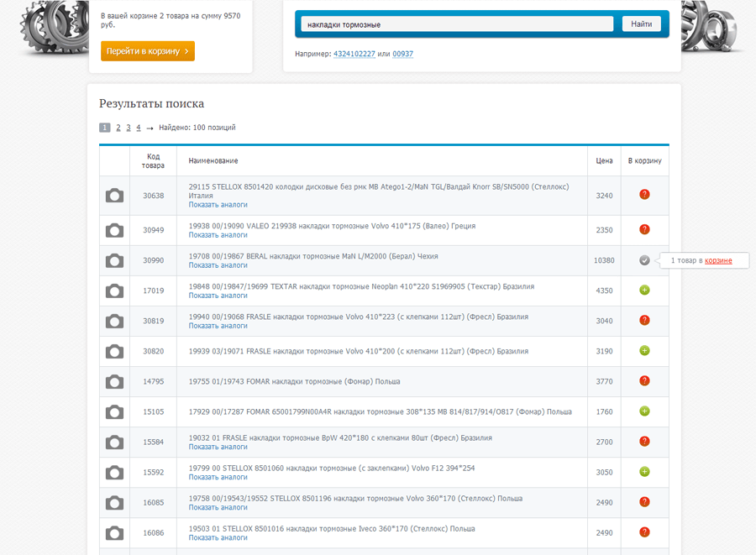The width and height of the screenshot is (756, 555).
Task: Click grey checkmark icon for BERAL 30990
Action: pos(644,260)
